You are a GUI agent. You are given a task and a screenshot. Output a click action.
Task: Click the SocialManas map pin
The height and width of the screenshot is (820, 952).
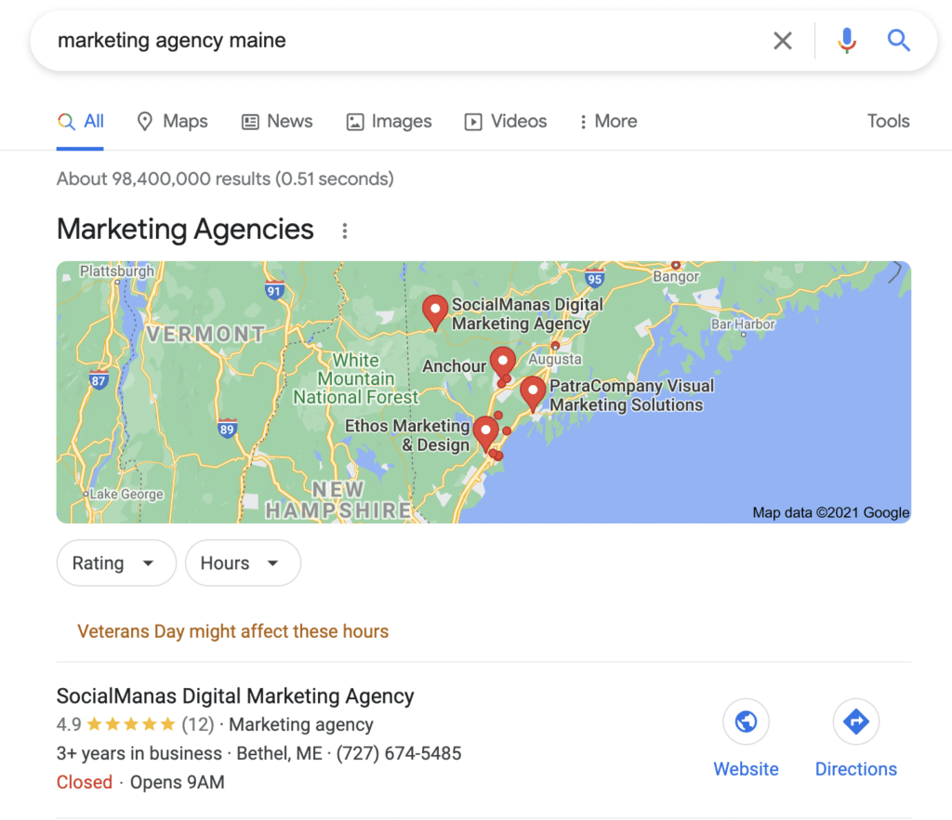435,312
